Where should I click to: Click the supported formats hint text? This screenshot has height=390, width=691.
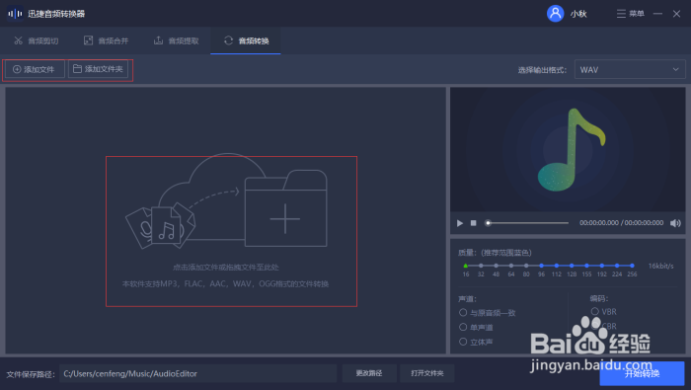click(225, 283)
